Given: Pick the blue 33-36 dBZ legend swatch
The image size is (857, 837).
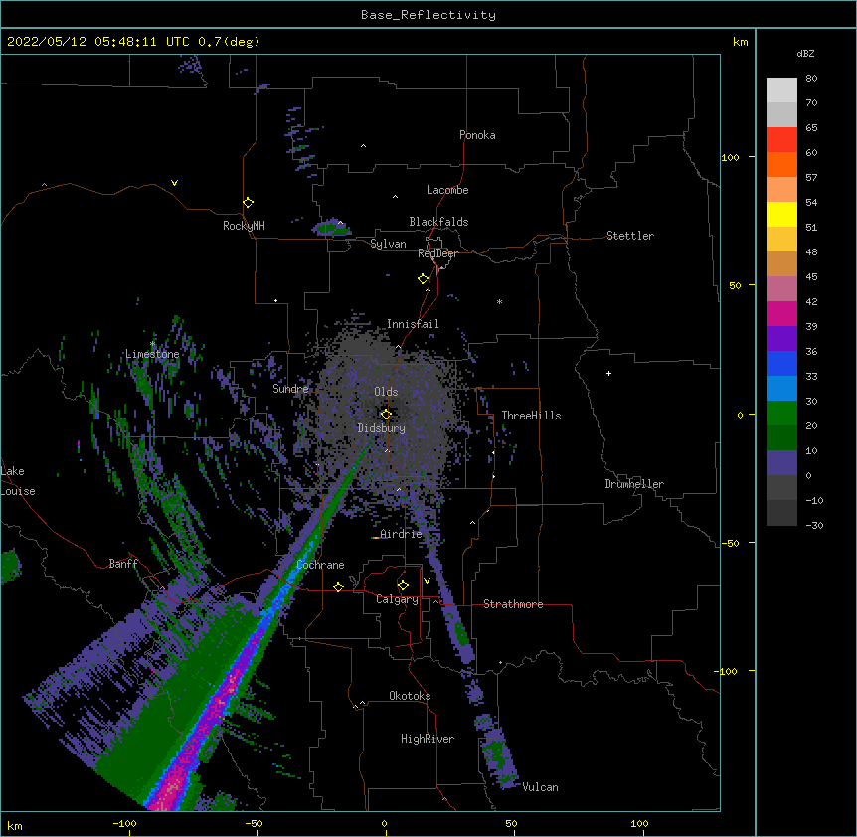Looking at the screenshot, I should coord(781,363).
